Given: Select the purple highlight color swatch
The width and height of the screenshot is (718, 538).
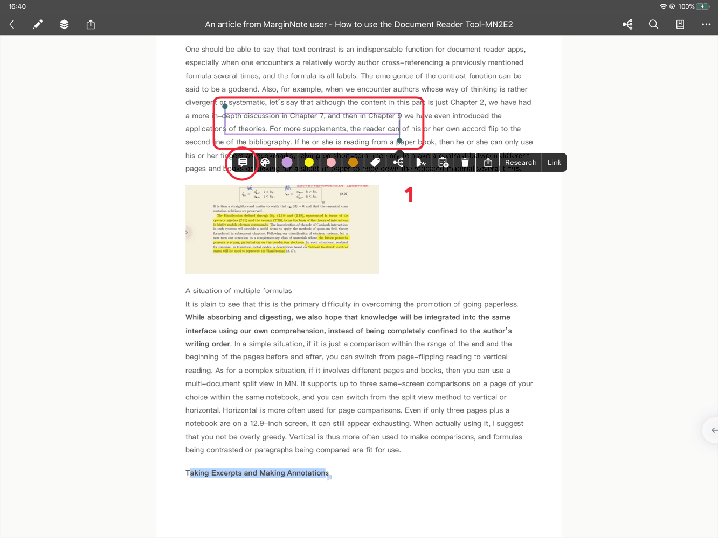Looking at the screenshot, I should (x=287, y=162).
